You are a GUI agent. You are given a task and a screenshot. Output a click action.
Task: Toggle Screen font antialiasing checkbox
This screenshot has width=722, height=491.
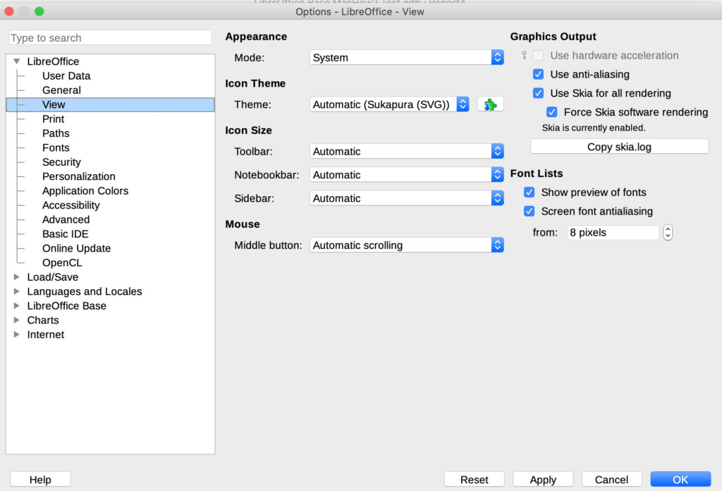click(x=529, y=211)
